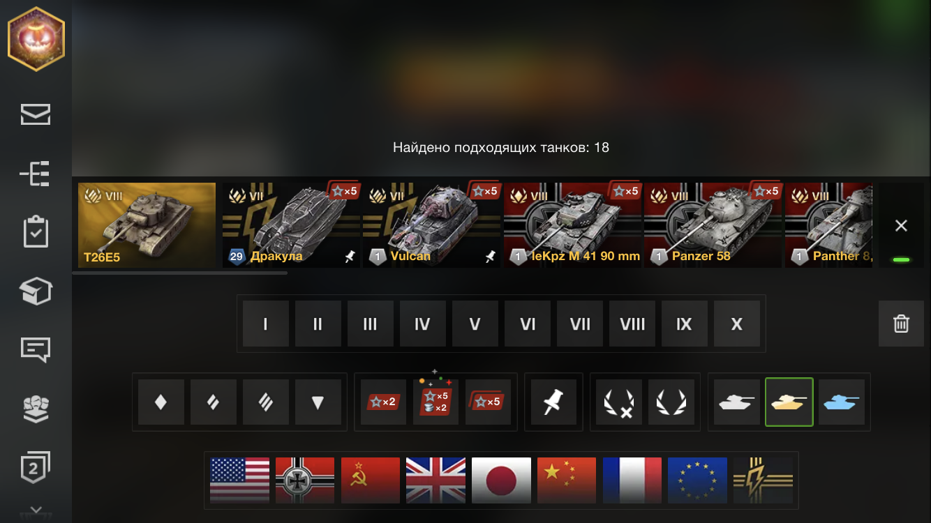Open the chat messages icon
Viewport: 931px width, 523px height.
(x=36, y=349)
